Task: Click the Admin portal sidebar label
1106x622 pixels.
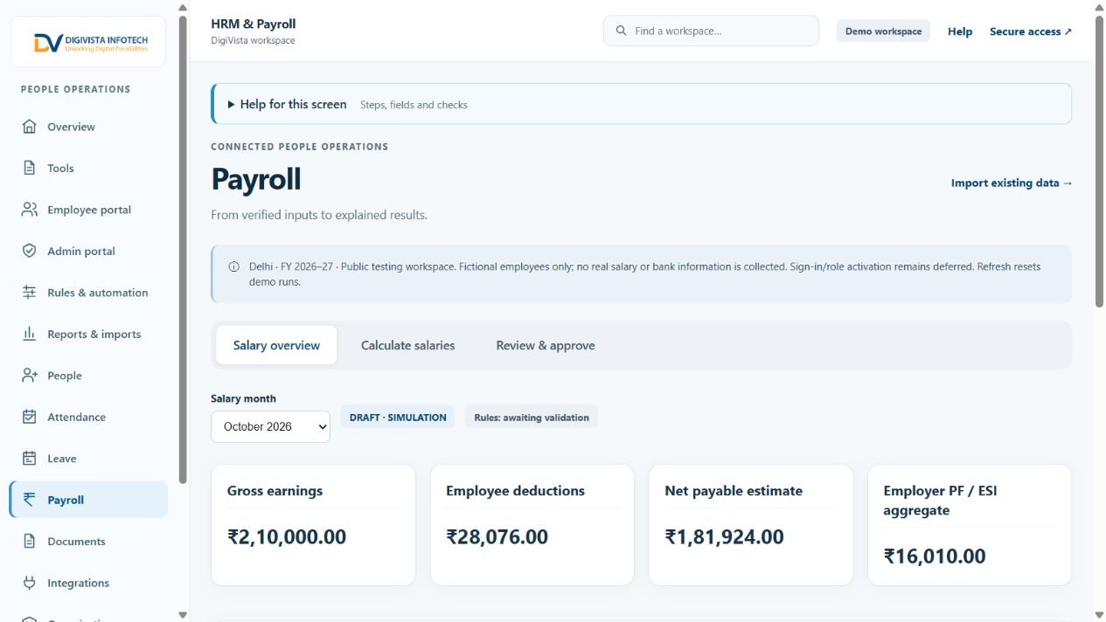Action: tap(81, 251)
